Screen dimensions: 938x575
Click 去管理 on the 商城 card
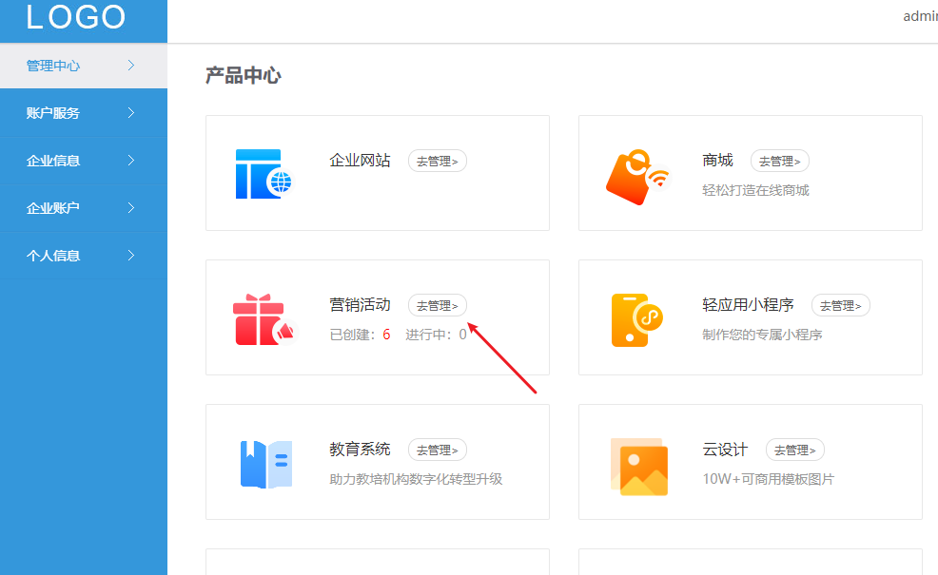point(779,161)
